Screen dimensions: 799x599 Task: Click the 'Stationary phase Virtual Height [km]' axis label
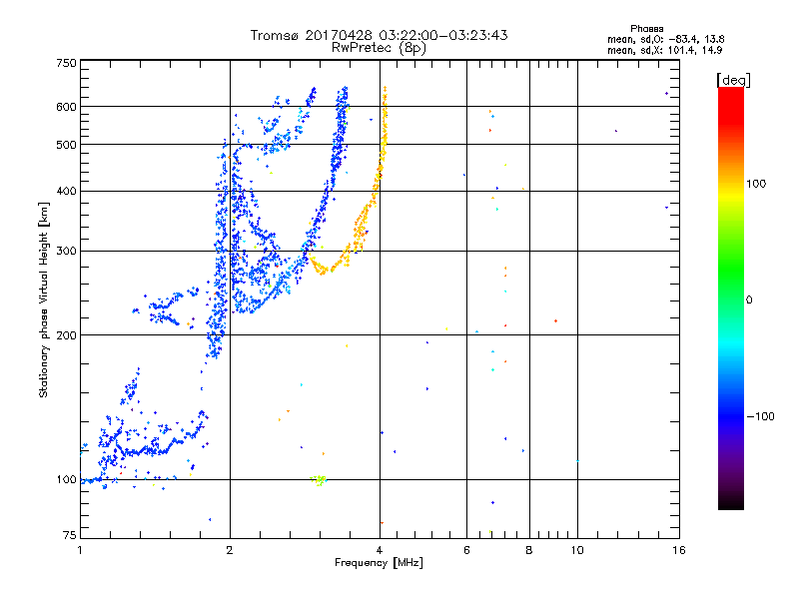coord(44,299)
